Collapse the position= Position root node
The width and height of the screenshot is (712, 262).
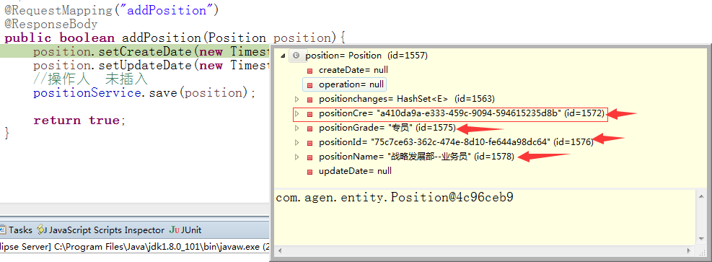pos(284,56)
